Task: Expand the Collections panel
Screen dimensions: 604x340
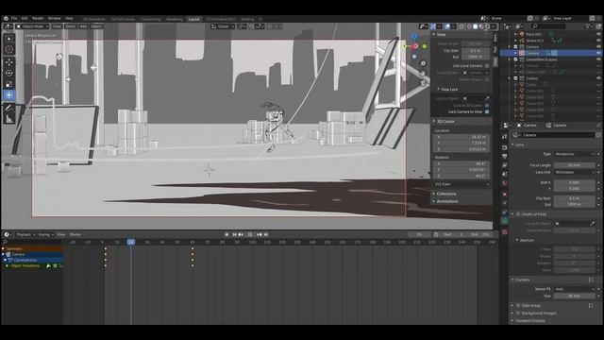Action: [446, 194]
